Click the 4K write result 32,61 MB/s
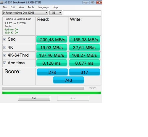This screenshot has height=137, width=148. click(84, 47)
